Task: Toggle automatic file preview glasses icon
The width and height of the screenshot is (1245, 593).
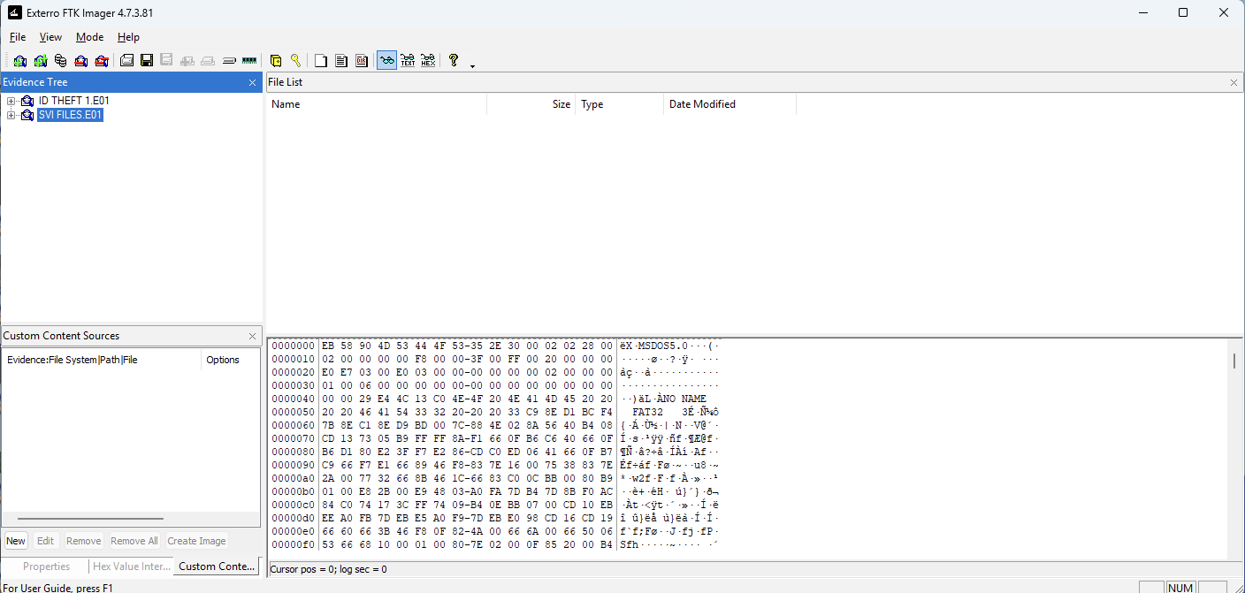Action: click(386, 61)
